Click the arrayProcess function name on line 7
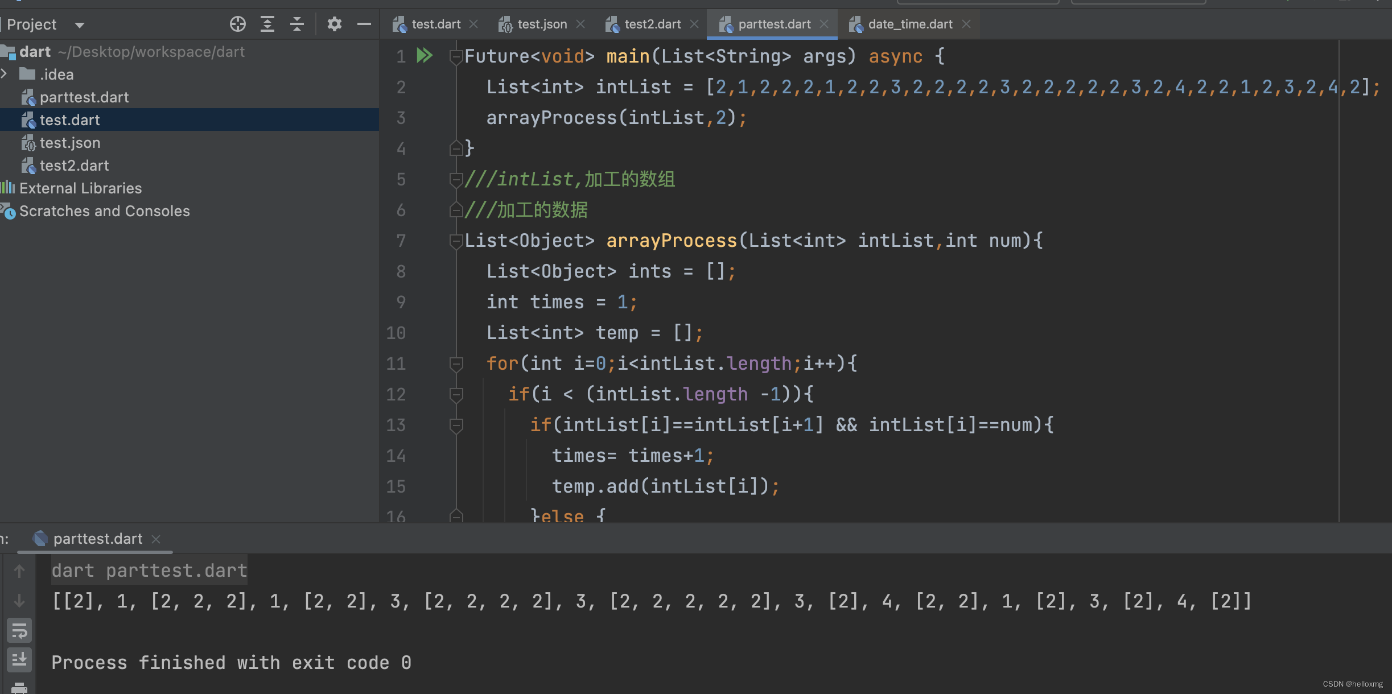This screenshot has width=1392, height=694. [x=672, y=241]
